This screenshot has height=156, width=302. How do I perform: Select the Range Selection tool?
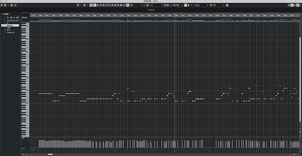[98, 5]
